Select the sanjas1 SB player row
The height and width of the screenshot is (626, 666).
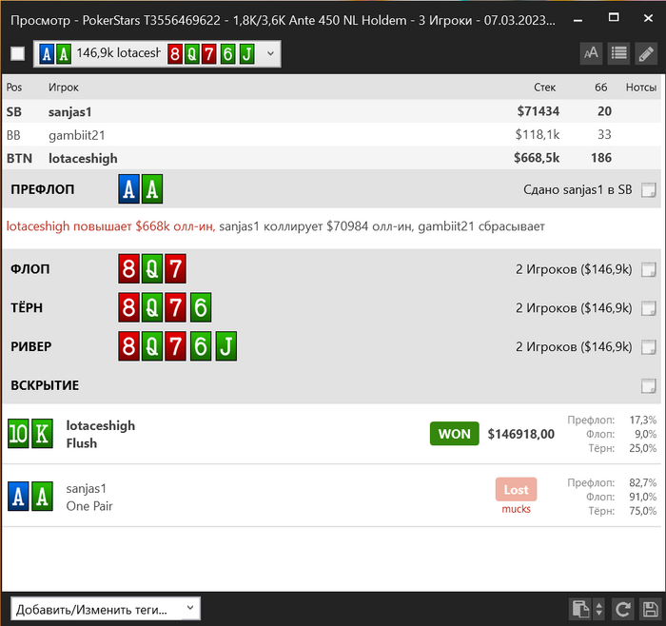(x=331, y=111)
